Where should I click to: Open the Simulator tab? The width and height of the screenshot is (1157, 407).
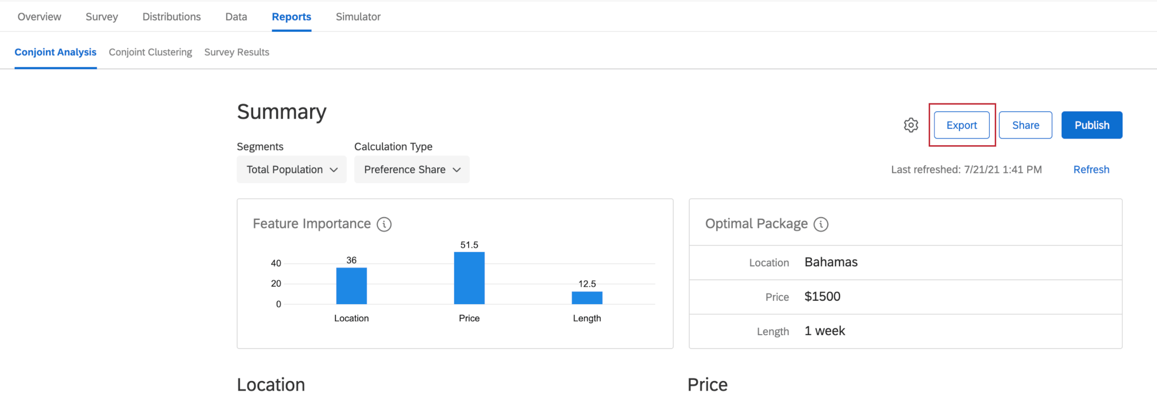[358, 17]
